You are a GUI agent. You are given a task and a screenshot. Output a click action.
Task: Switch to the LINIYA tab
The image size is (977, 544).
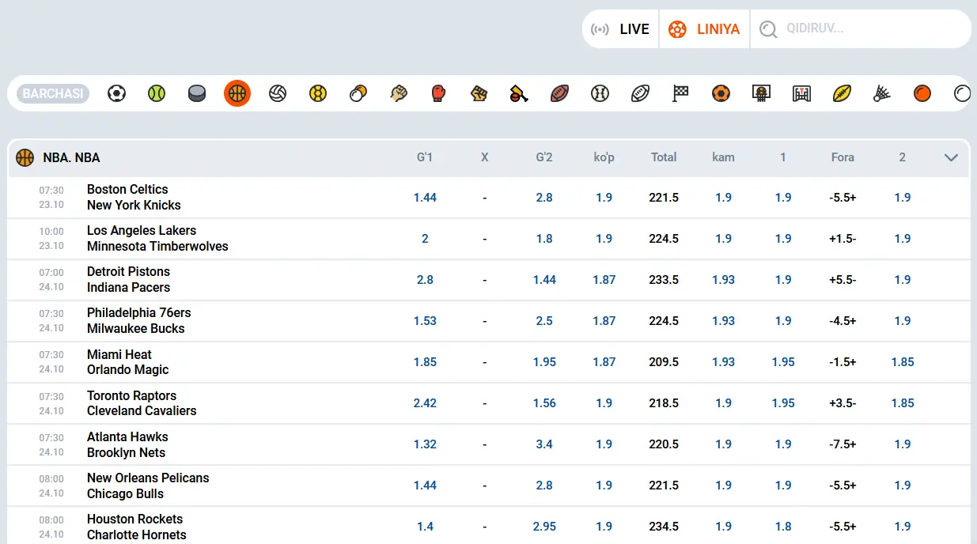point(704,29)
